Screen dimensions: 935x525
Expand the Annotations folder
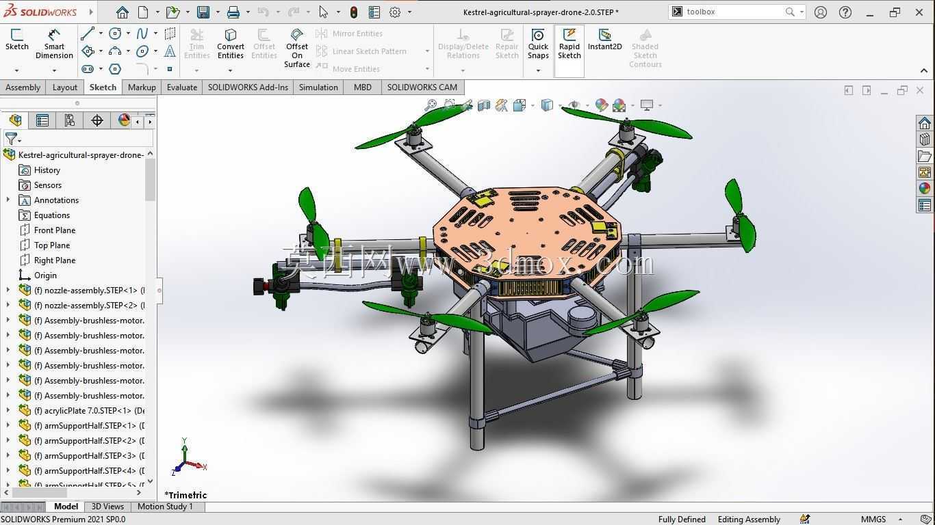click(8, 200)
